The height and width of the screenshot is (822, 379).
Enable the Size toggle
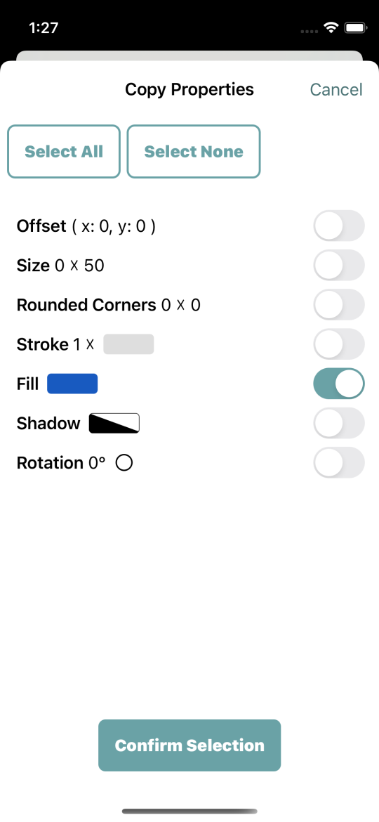[339, 266]
